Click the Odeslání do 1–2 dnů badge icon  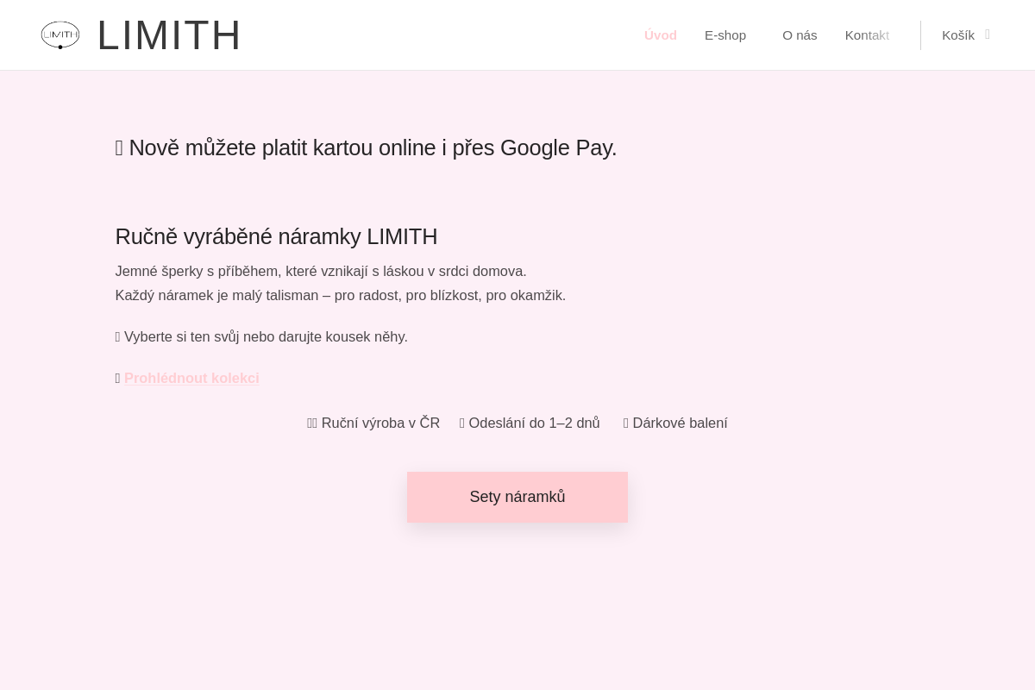pos(462,423)
